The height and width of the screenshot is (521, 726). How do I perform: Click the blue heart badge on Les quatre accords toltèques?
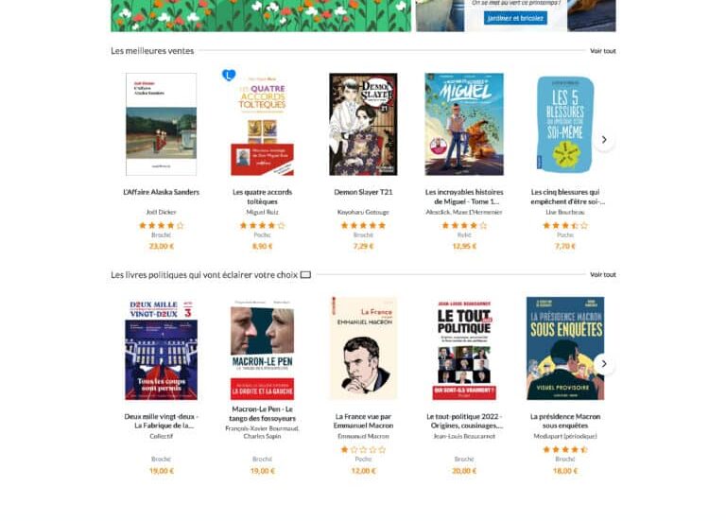coord(229,75)
